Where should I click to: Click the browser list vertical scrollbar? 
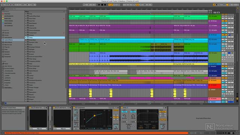pos(66,51)
